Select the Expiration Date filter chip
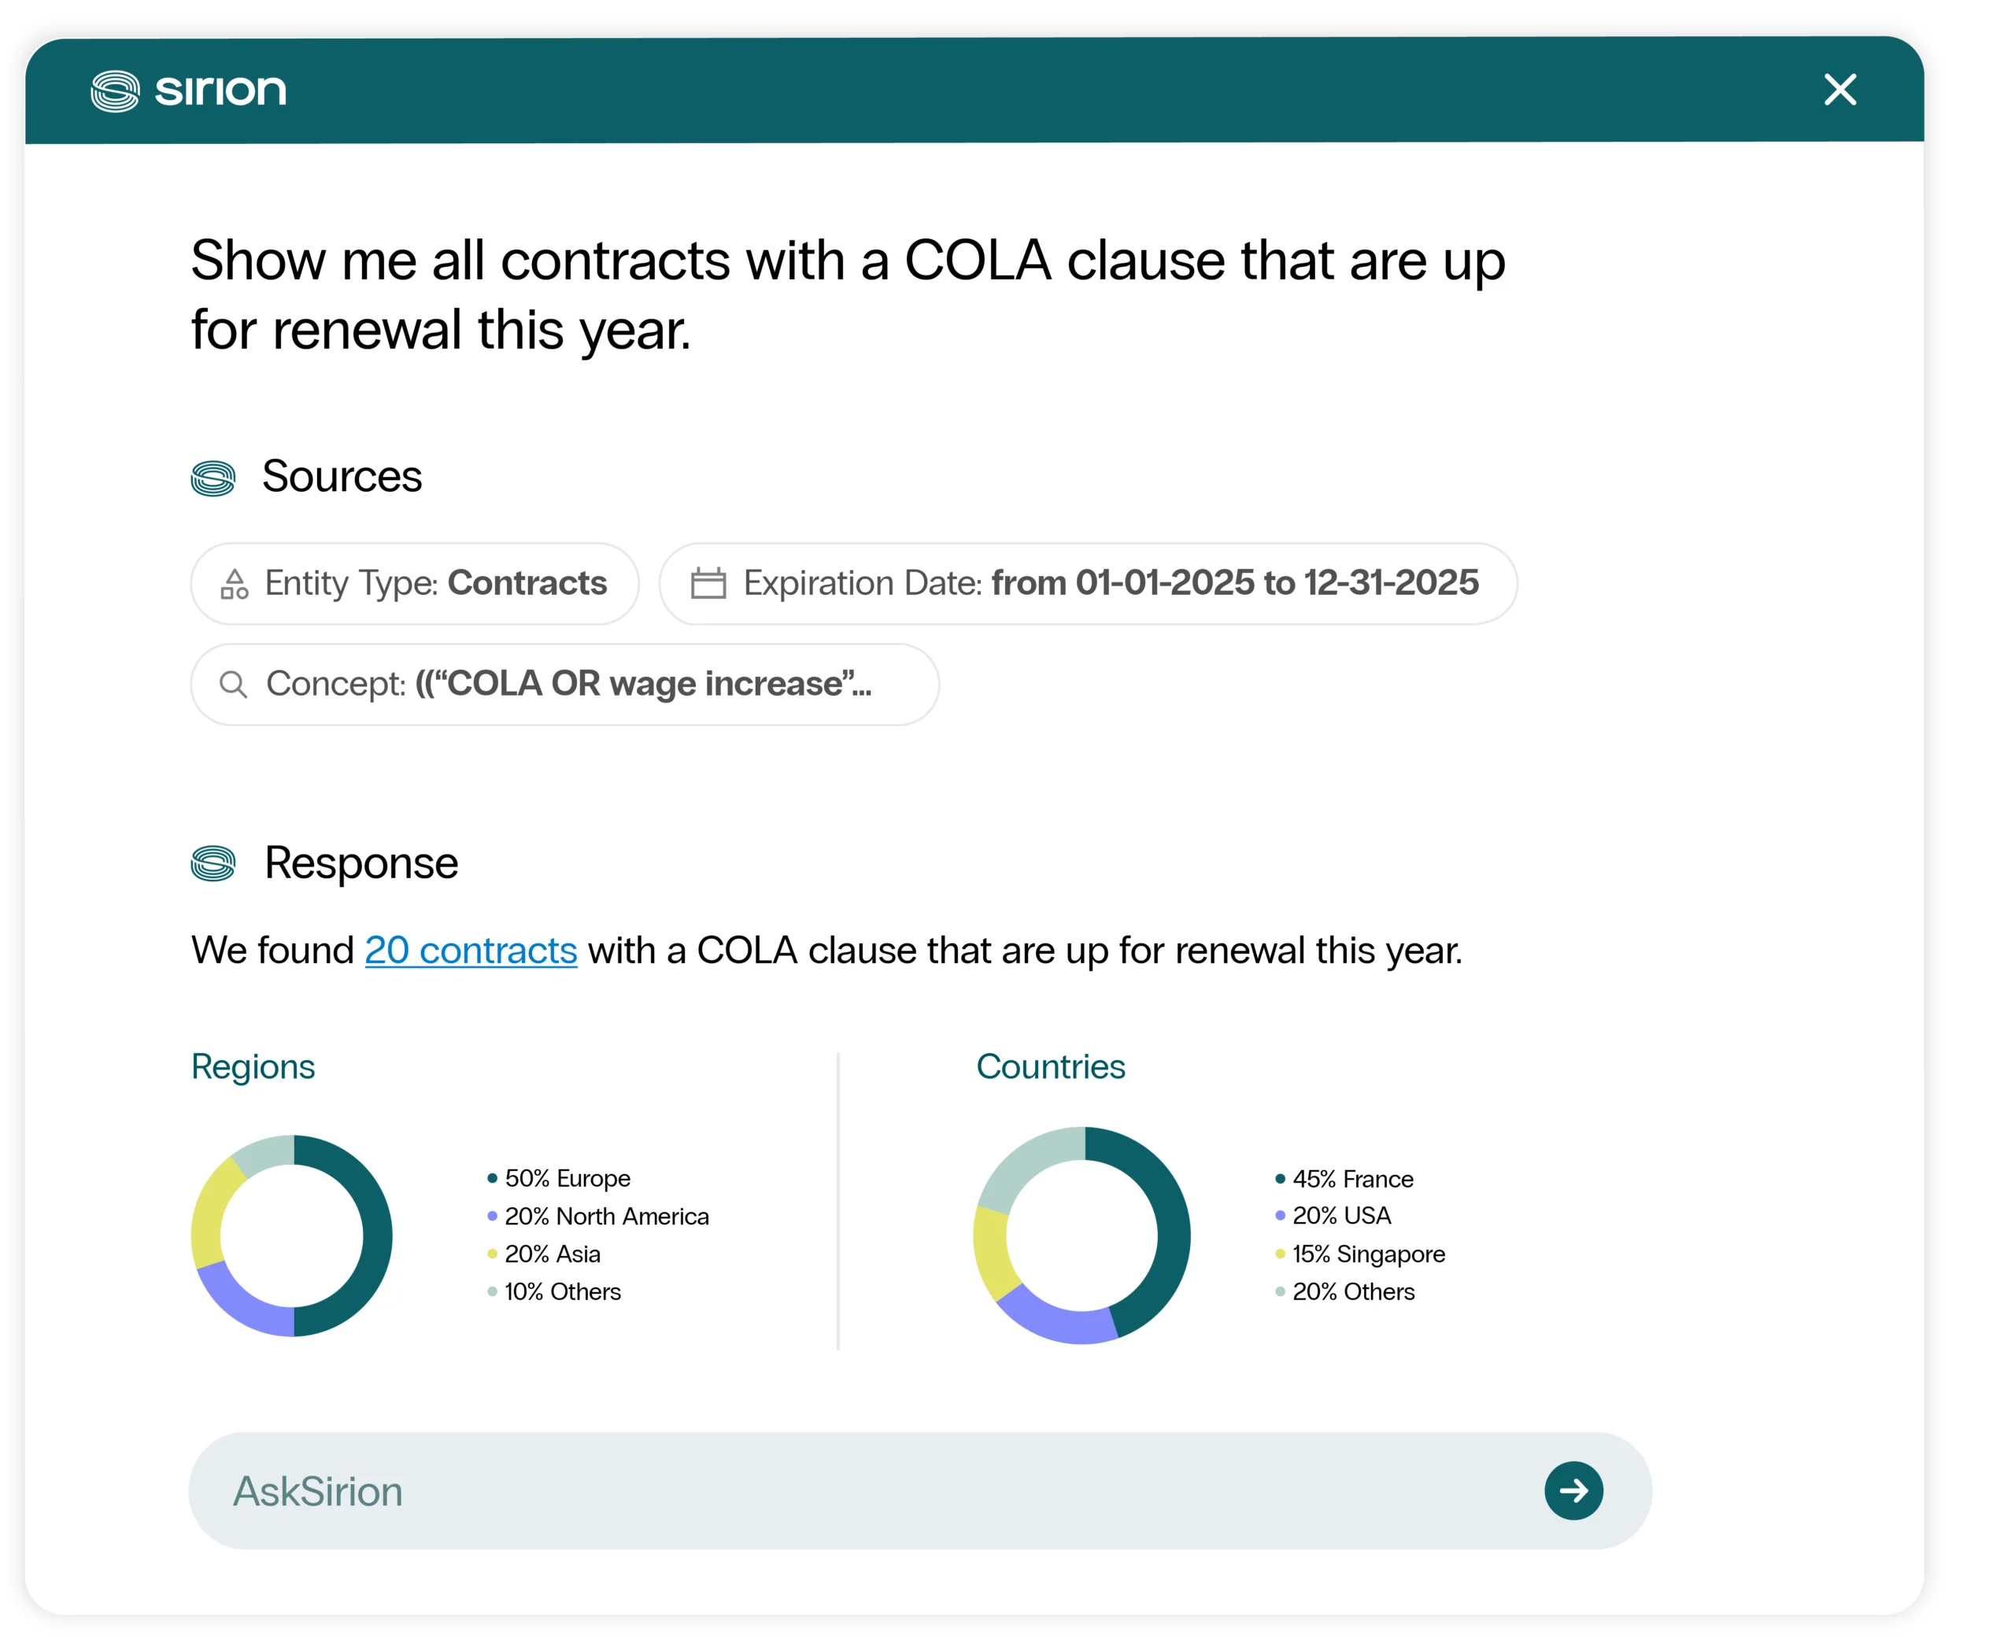 [x=1088, y=583]
